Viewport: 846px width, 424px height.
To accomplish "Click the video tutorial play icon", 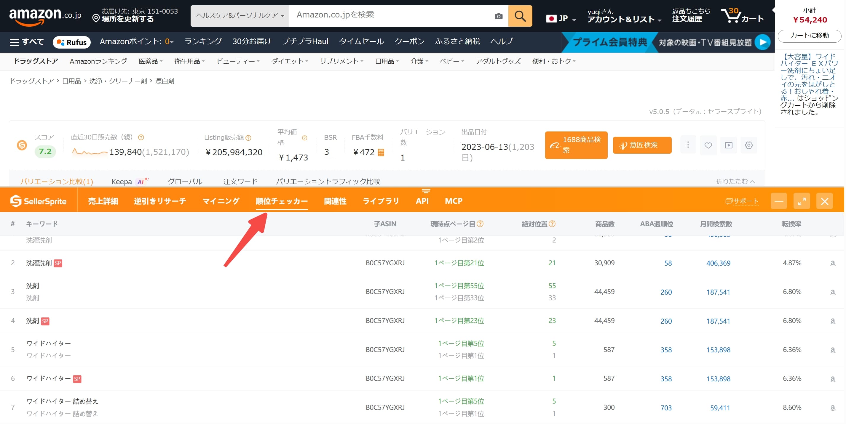I will (729, 145).
